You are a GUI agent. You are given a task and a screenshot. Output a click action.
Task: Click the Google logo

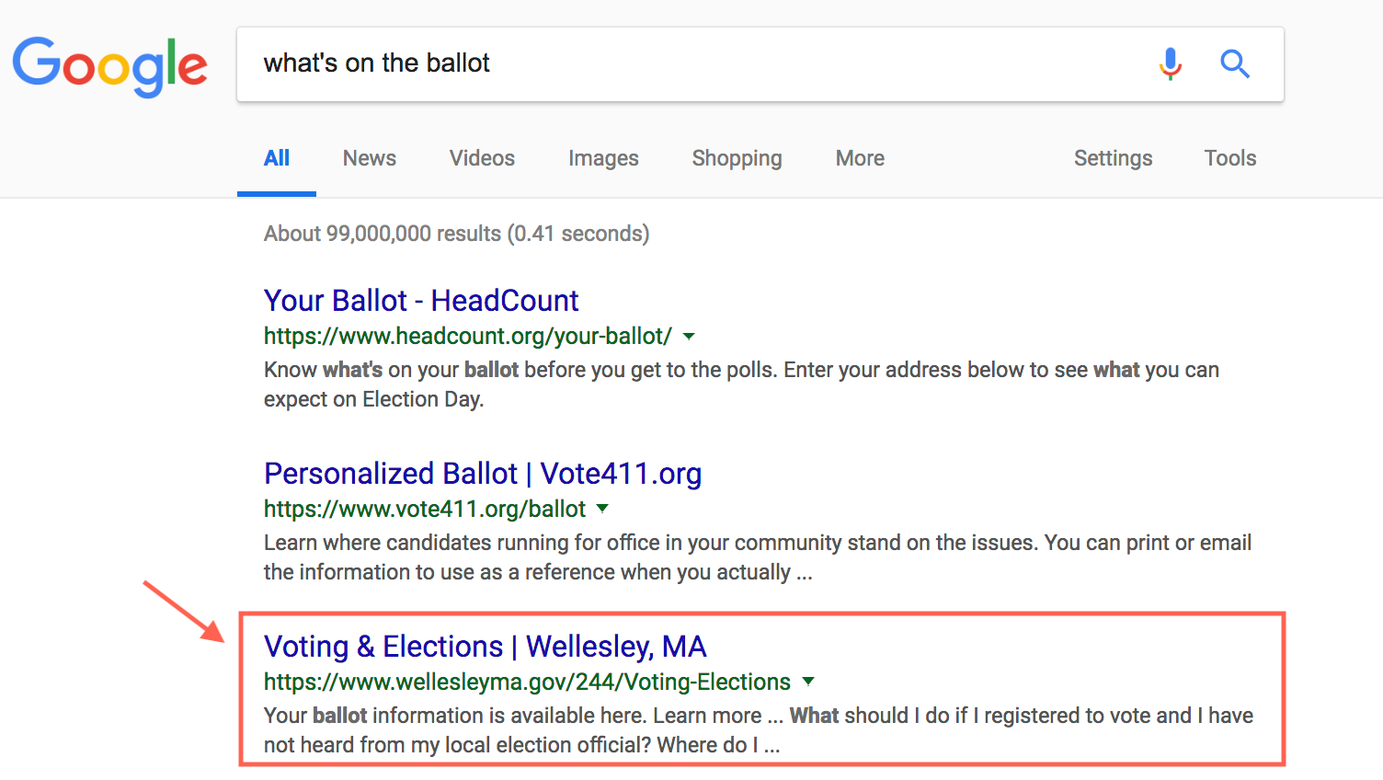point(110,65)
